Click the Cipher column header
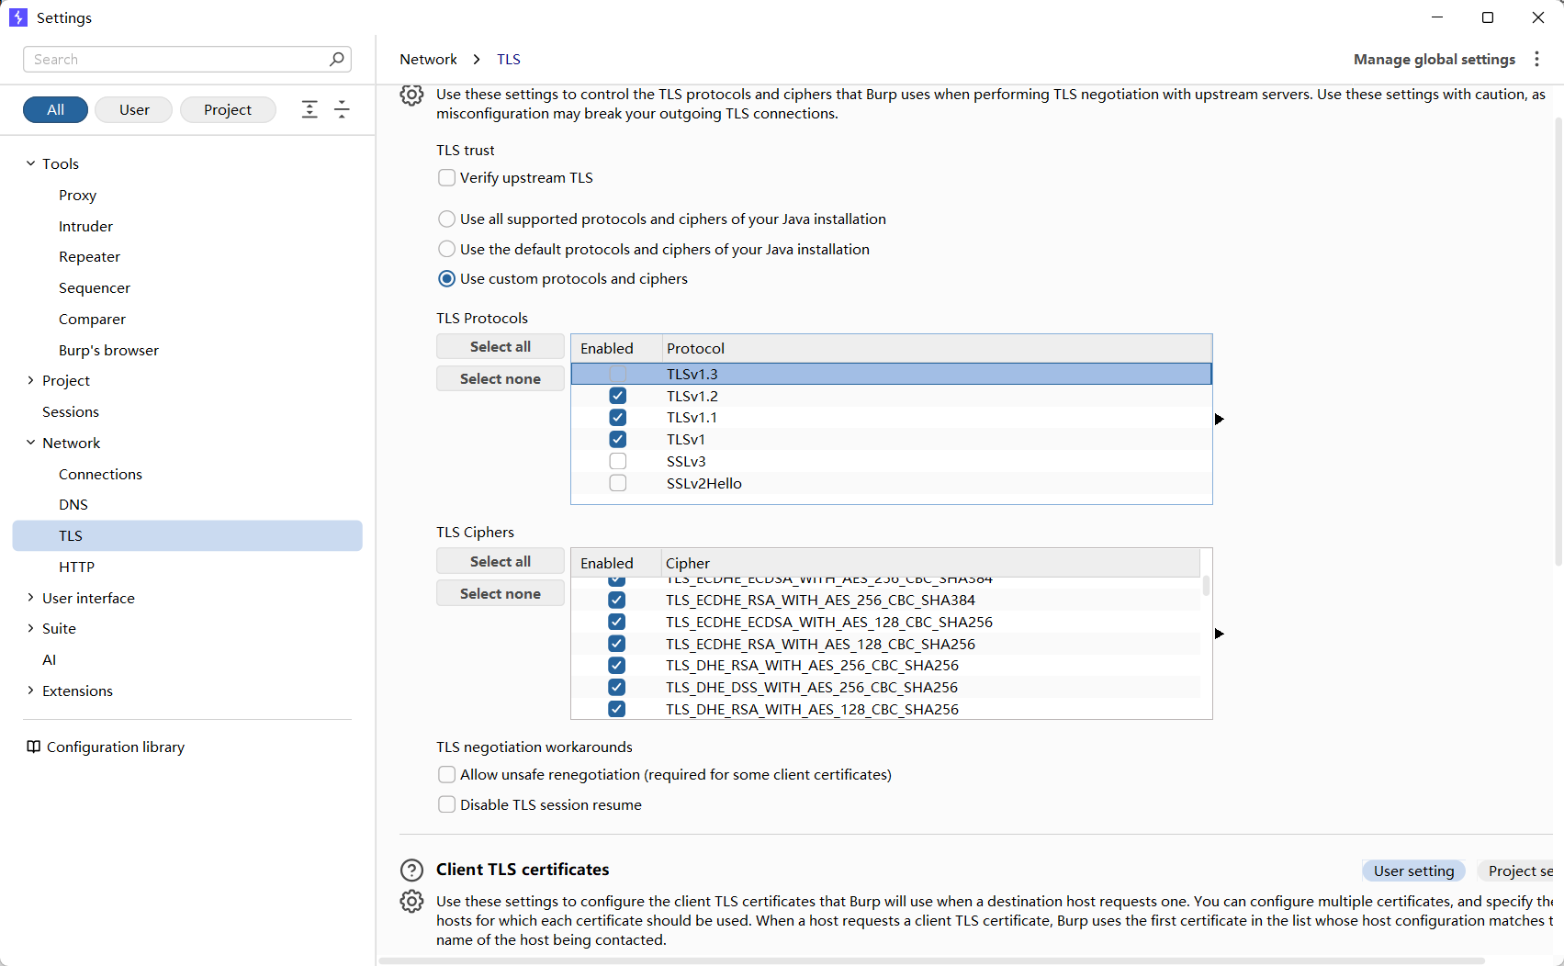The width and height of the screenshot is (1564, 966). (x=930, y=563)
